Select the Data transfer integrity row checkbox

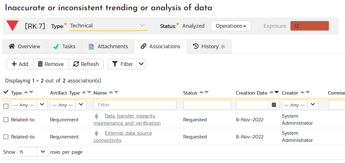coord(6,120)
